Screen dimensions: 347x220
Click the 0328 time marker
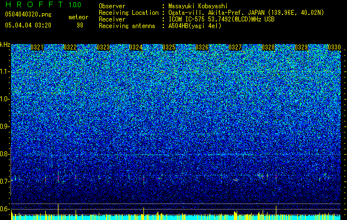click(268, 47)
